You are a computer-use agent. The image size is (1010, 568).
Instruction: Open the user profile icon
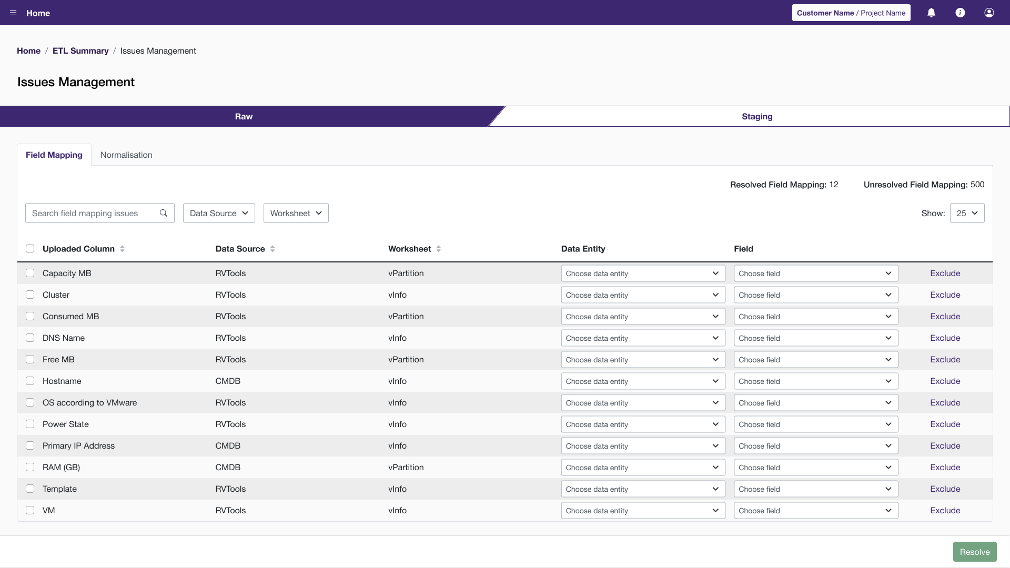tap(989, 13)
